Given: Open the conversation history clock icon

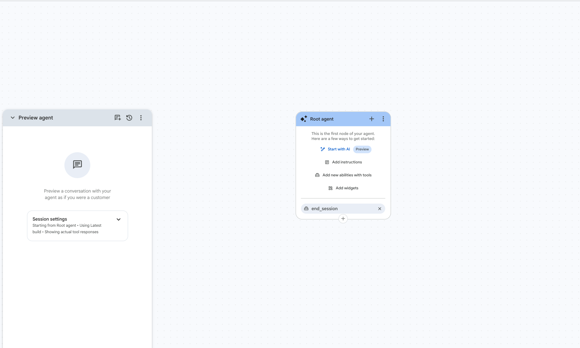Looking at the screenshot, I should (x=129, y=118).
